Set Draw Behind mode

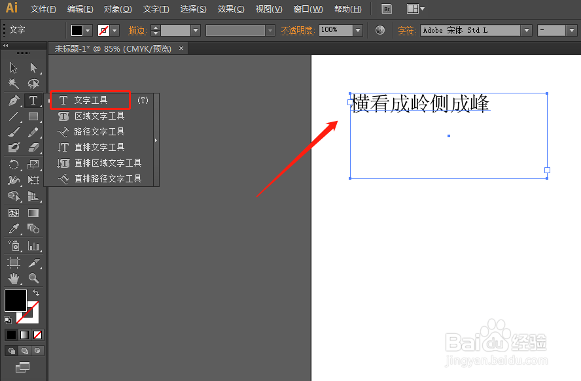coord(24,351)
